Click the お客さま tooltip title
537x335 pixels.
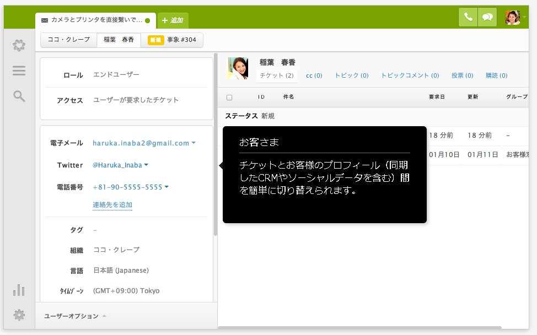(259, 142)
